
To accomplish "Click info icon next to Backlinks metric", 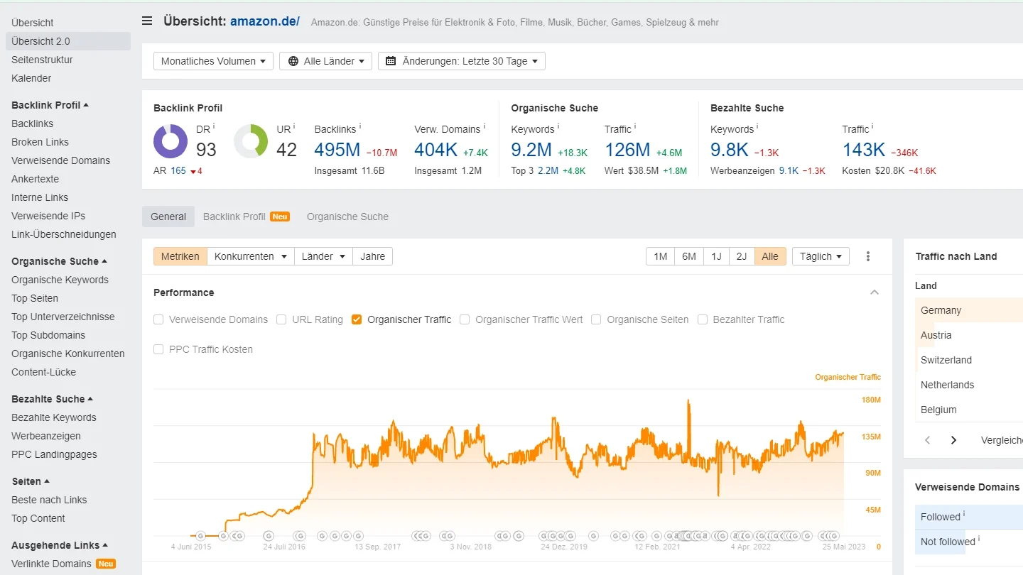I will pyautogui.click(x=360, y=126).
